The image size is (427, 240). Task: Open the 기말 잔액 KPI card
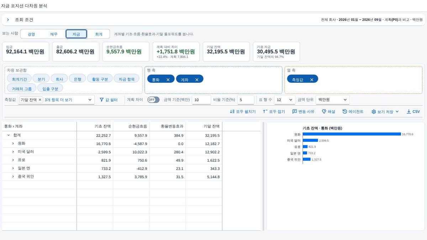pos(227,52)
